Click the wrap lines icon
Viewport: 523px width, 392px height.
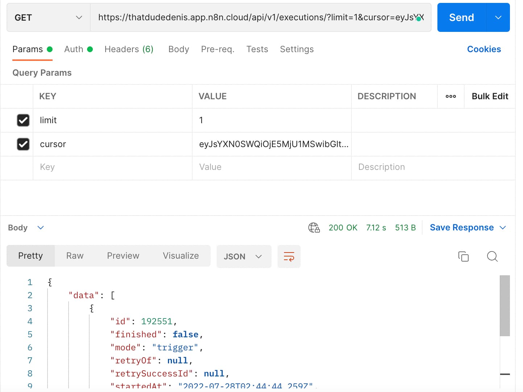[x=289, y=257]
